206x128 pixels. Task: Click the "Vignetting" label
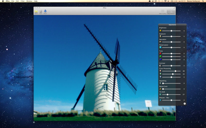(x=163, y=81)
